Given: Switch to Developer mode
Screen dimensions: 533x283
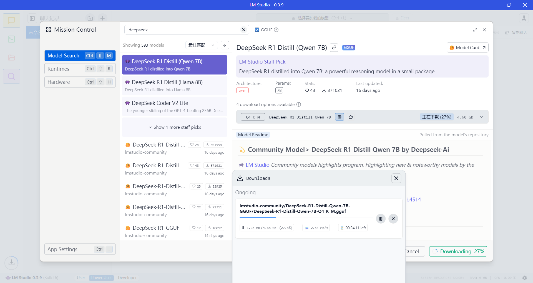Looking at the screenshot, I should (127, 278).
